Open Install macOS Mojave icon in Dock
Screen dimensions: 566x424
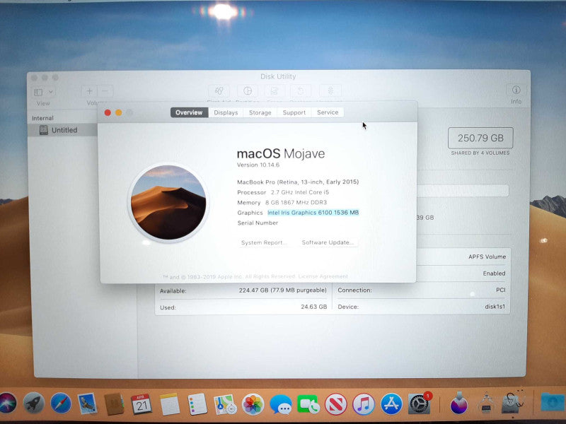(x=459, y=403)
